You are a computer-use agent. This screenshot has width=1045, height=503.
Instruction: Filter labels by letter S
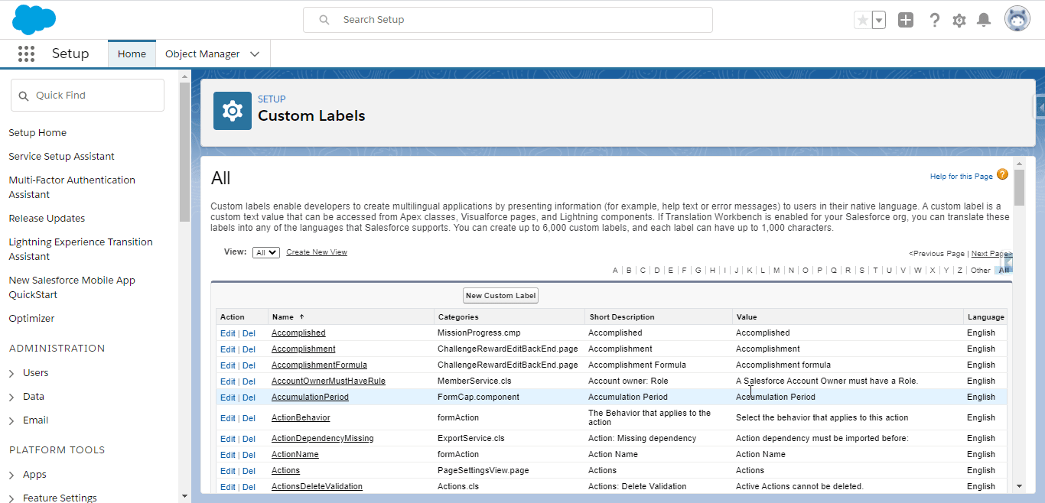861,271
